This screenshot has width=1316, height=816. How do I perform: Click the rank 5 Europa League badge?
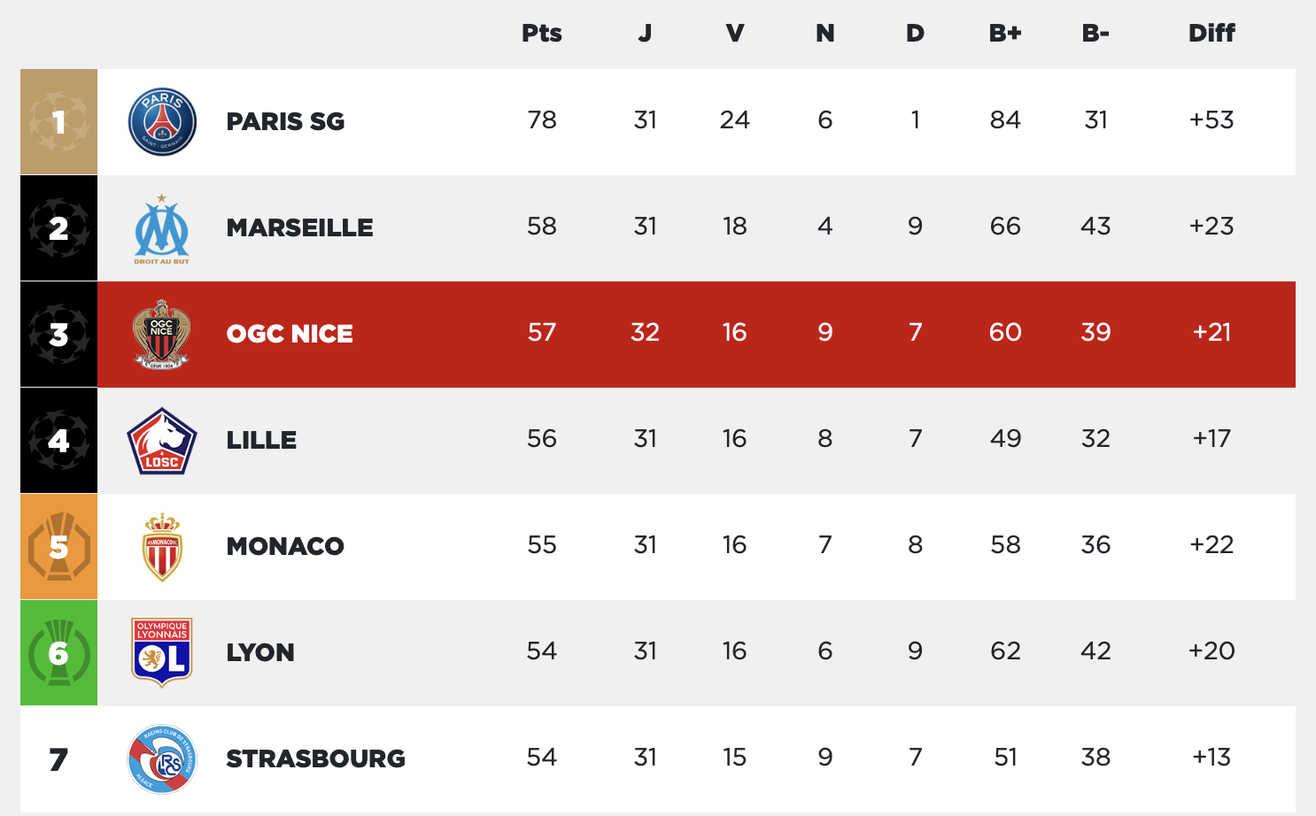[x=58, y=547]
